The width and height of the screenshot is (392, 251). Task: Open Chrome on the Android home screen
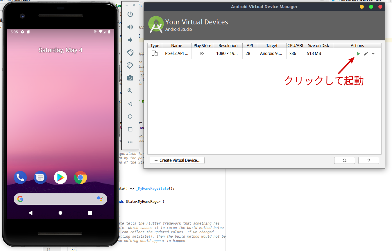(80, 178)
